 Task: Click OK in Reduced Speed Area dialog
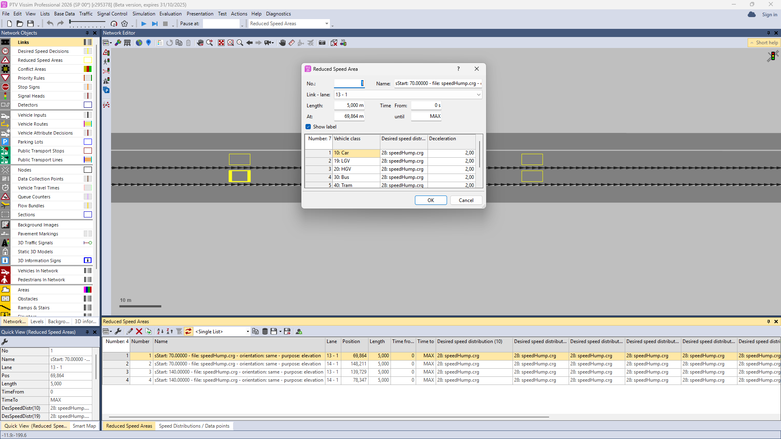click(430, 200)
